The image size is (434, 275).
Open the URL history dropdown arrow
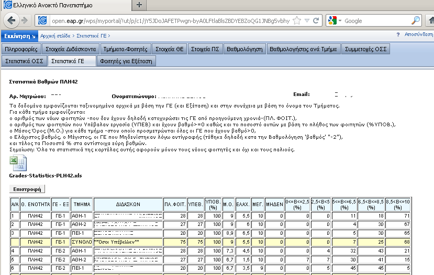point(307,21)
